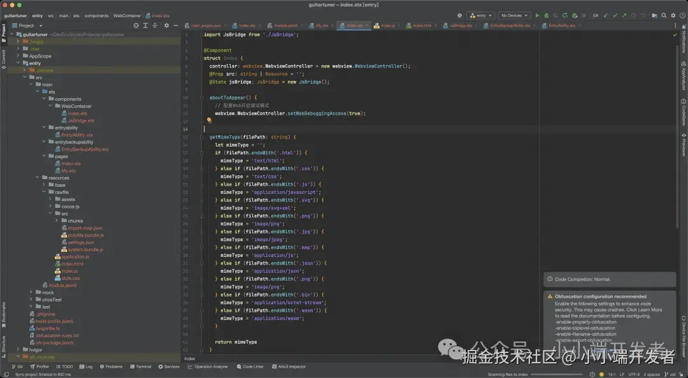Image resolution: width=688 pixels, height=378 pixels.
Task: Switch to the My.ets editor tab
Action: (x=322, y=25)
